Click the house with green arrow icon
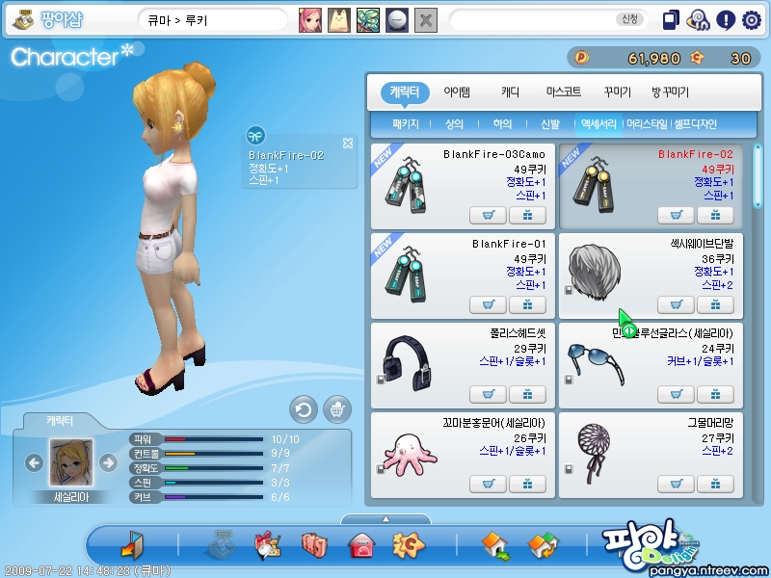 [x=495, y=545]
